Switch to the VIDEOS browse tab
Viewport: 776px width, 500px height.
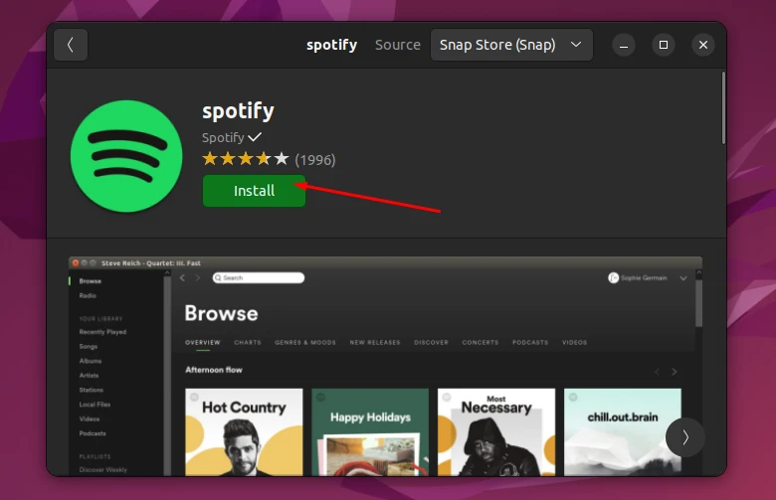coord(575,342)
